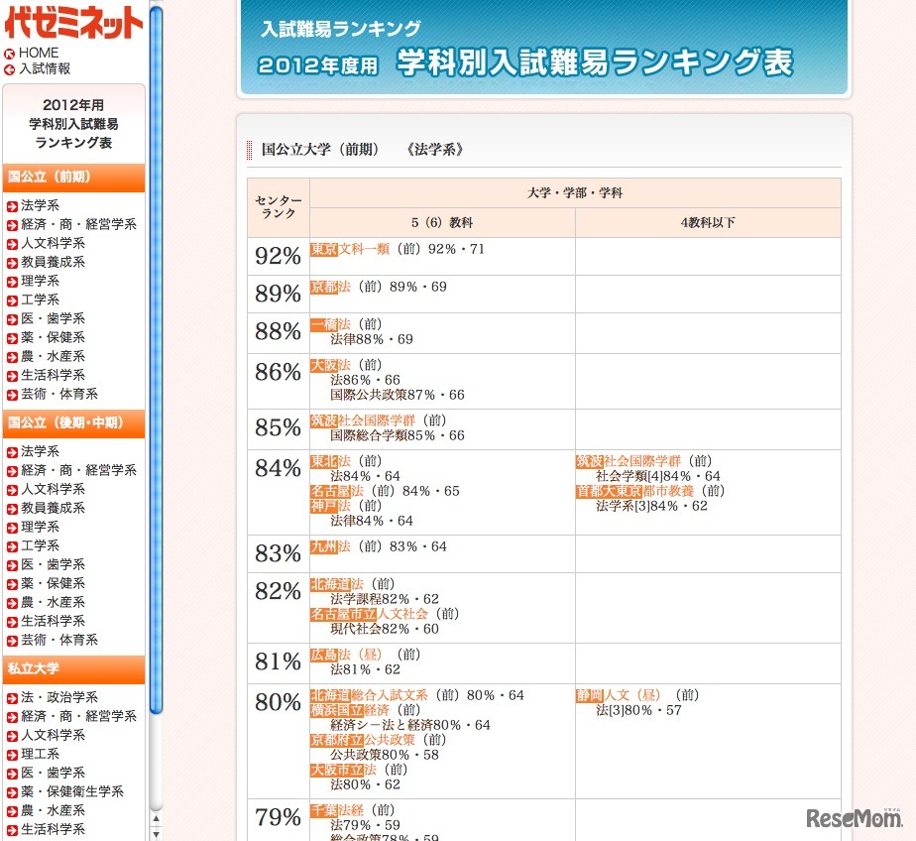Open 医・歯学系 link under 国公立（後期・中期）
Image resolution: width=916 pixels, height=841 pixels.
point(54,564)
